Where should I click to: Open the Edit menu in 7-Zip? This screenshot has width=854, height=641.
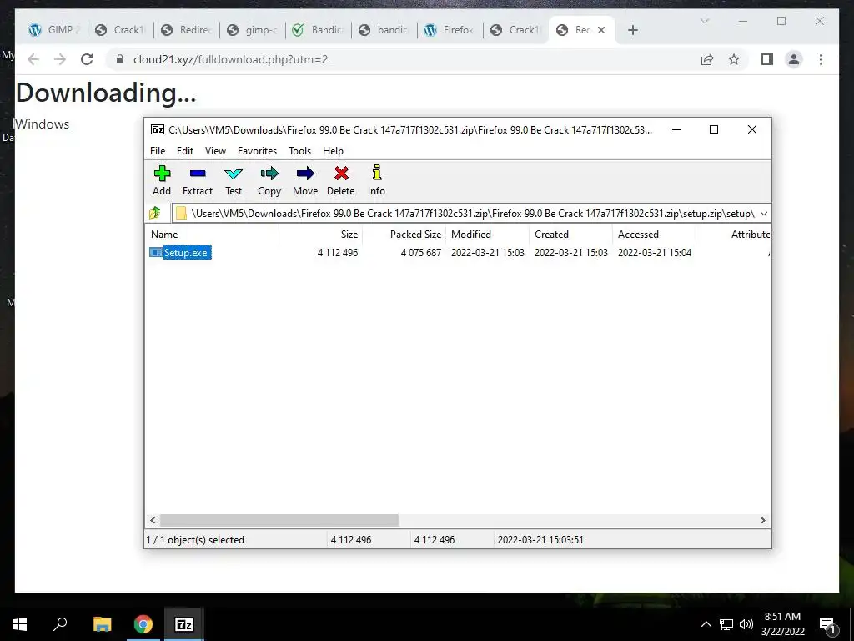click(184, 151)
